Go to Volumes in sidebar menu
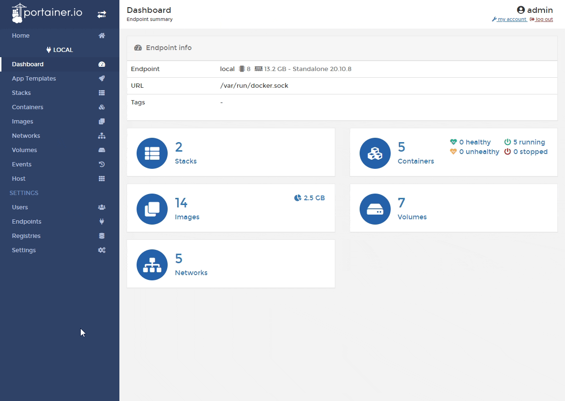This screenshot has width=565, height=401. [x=24, y=150]
